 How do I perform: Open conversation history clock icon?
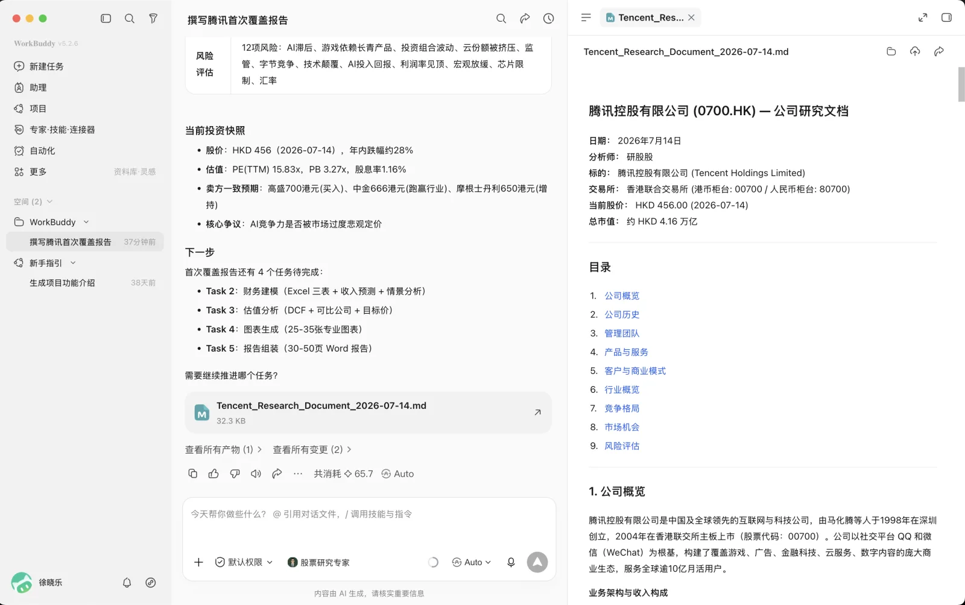click(548, 19)
